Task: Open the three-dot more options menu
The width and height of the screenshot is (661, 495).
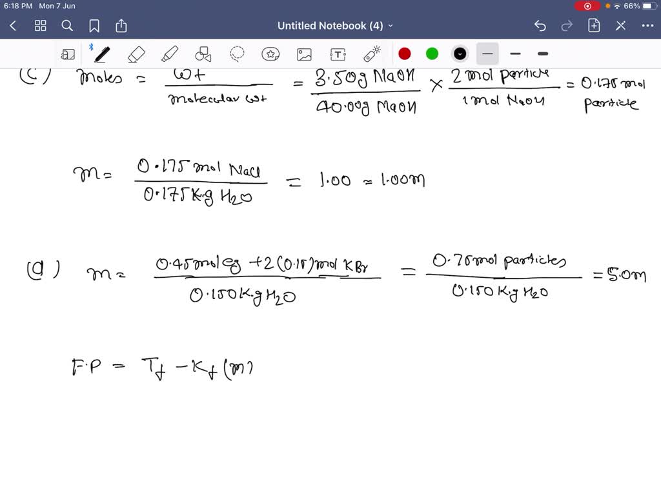Action: [647, 26]
